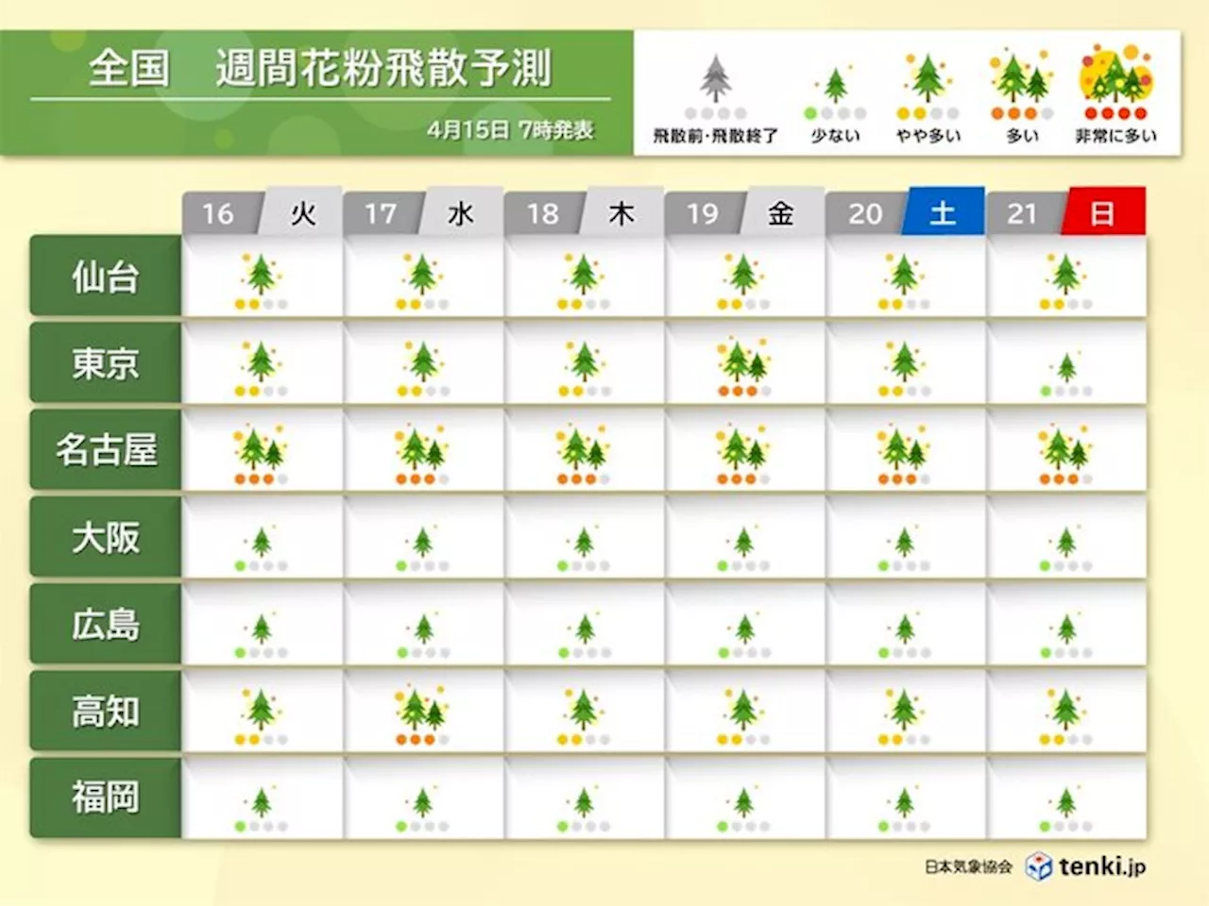This screenshot has width=1209, height=906.
Task: Click the tenki.jp logo
Action: click(1086, 866)
